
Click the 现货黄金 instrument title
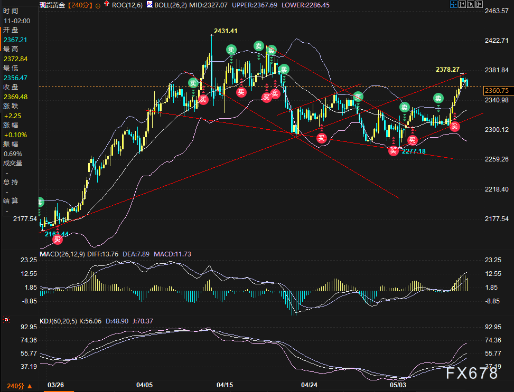[52, 5]
